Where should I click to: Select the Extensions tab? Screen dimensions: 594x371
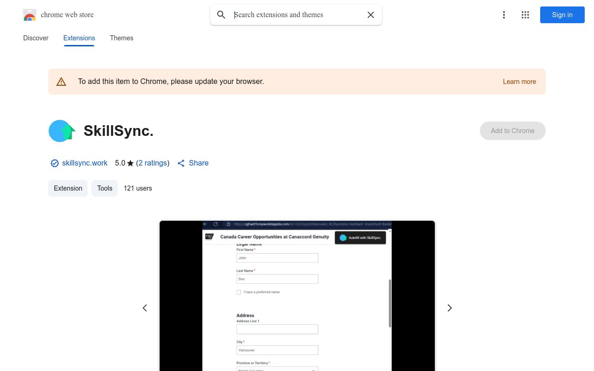[x=79, y=38]
